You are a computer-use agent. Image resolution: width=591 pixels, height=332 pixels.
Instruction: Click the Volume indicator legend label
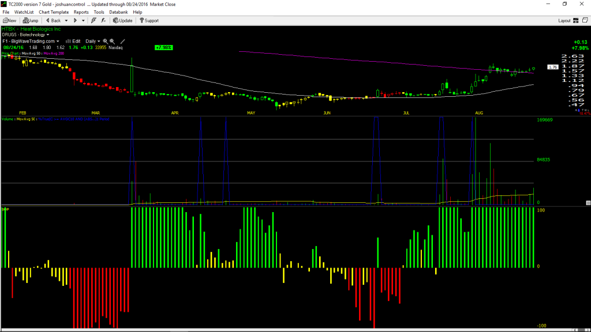pos(8,119)
